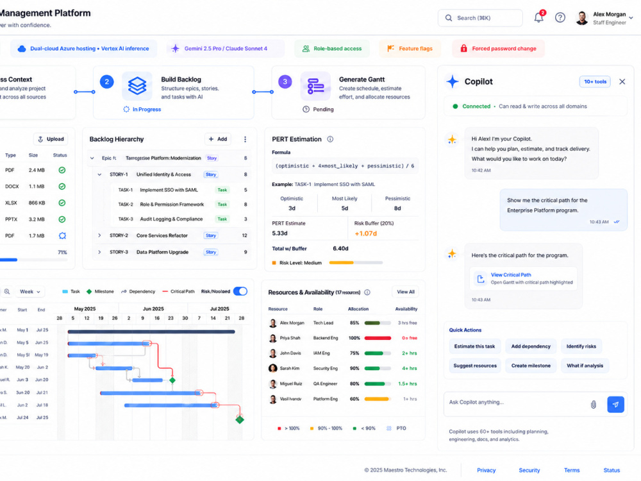
Task: Click Add dependency quick action
Action: click(x=531, y=346)
